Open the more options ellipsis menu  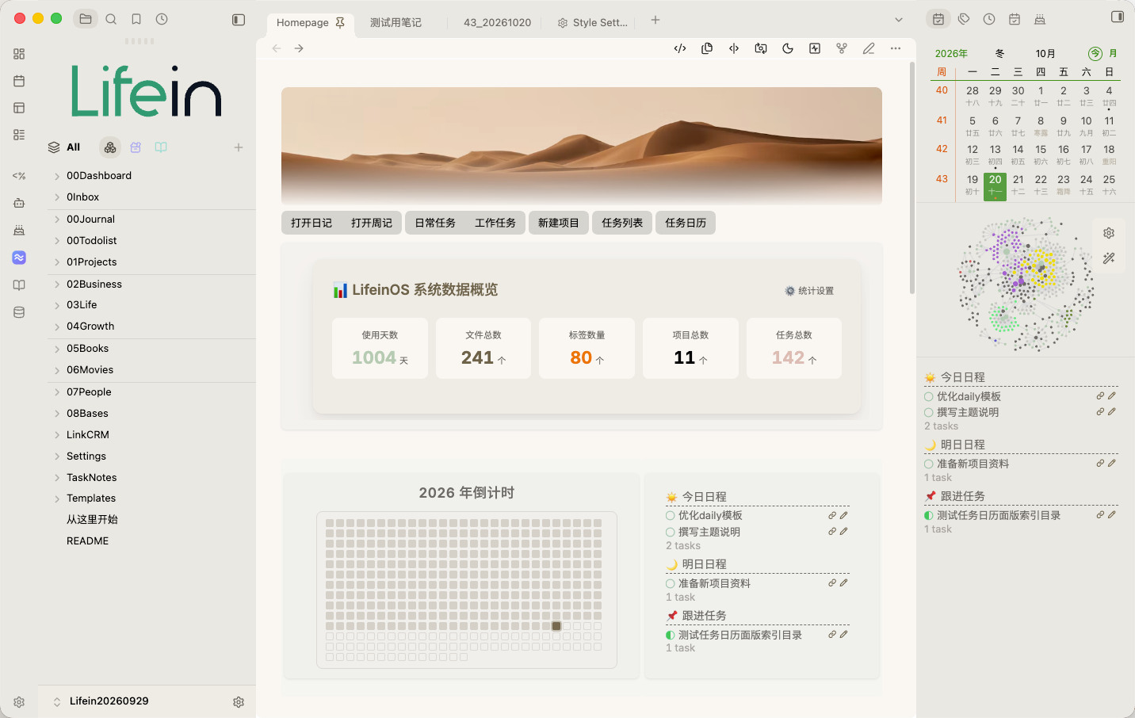coord(896,48)
